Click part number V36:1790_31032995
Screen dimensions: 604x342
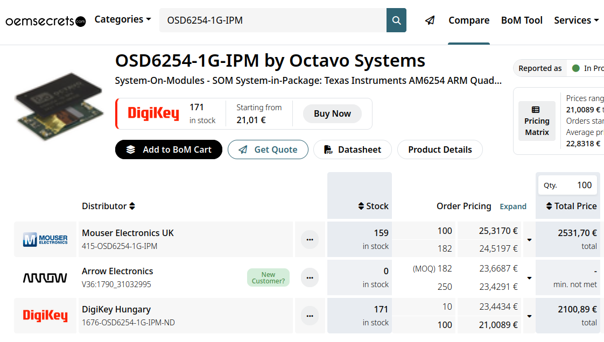pyautogui.click(x=116, y=284)
